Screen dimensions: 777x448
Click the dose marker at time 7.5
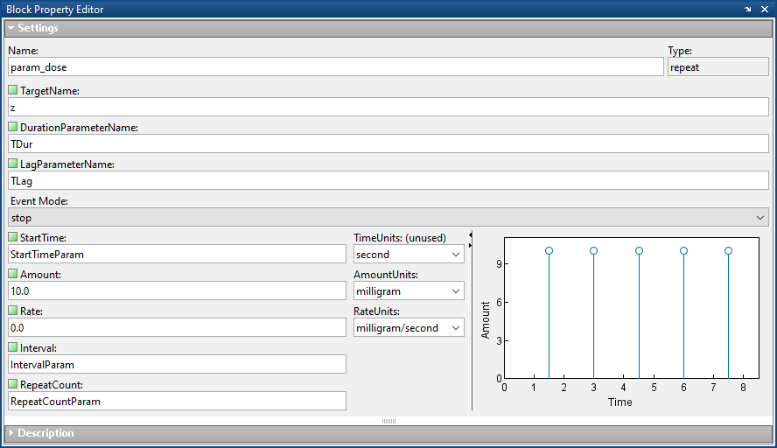click(728, 251)
